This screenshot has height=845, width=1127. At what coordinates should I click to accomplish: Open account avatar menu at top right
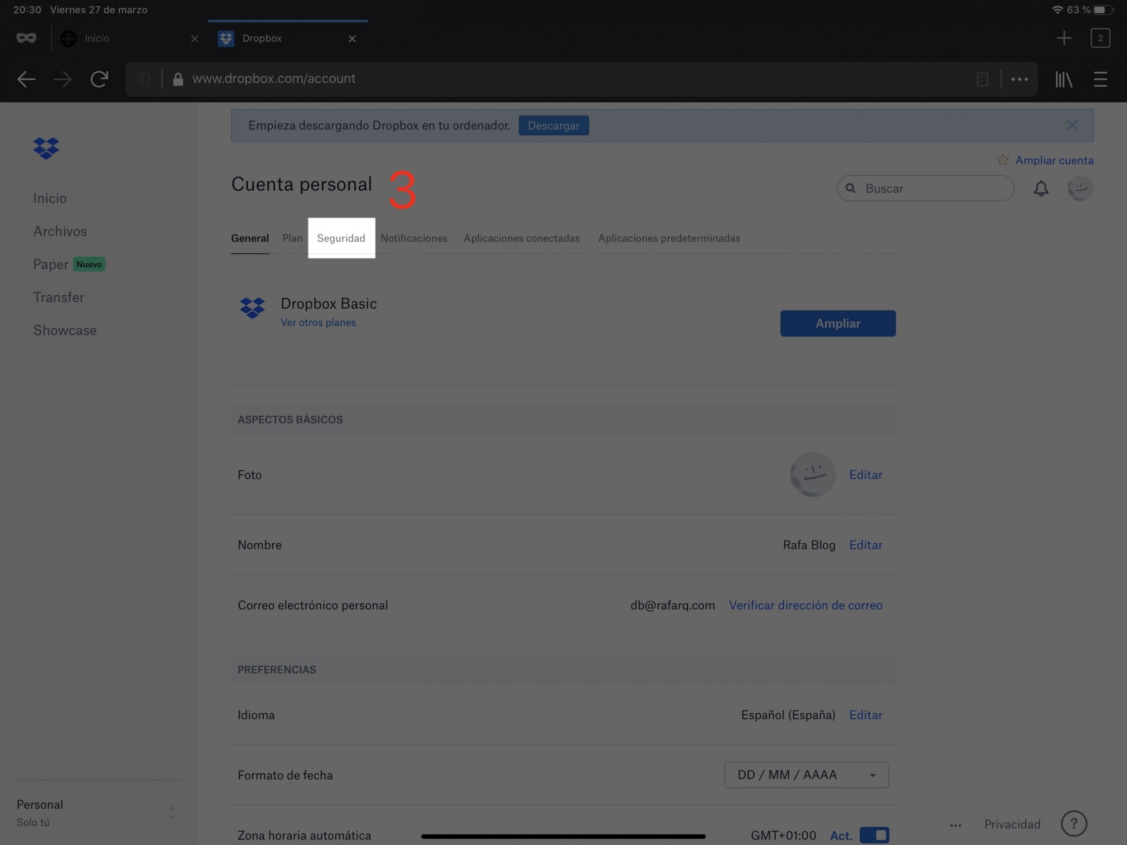pos(1080,188)
